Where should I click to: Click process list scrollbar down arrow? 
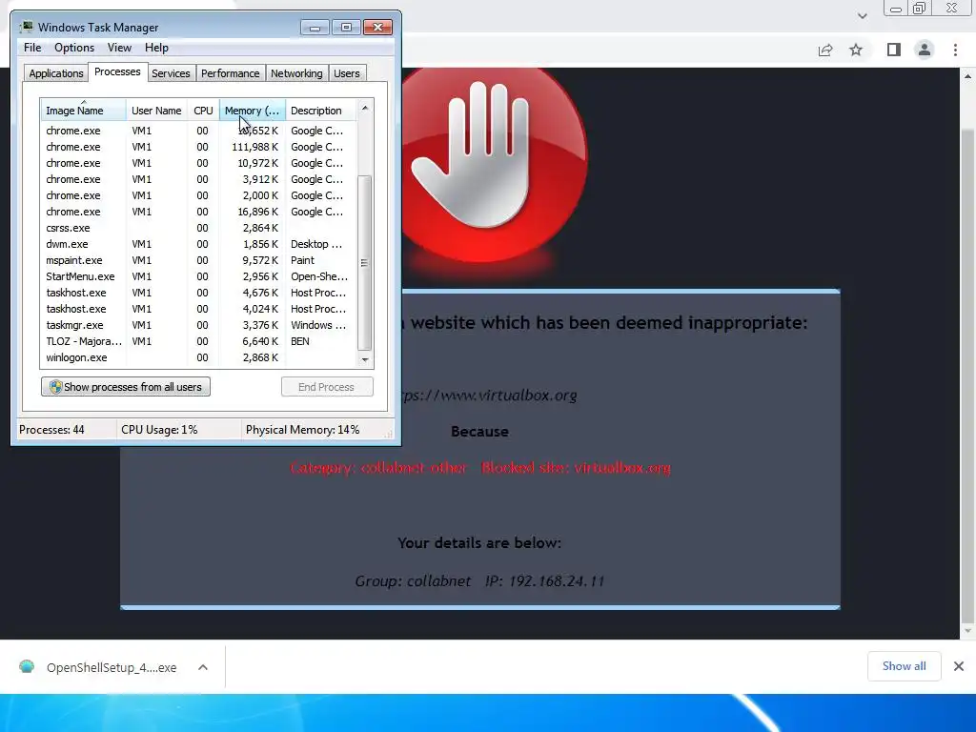[x=365, y=359]
